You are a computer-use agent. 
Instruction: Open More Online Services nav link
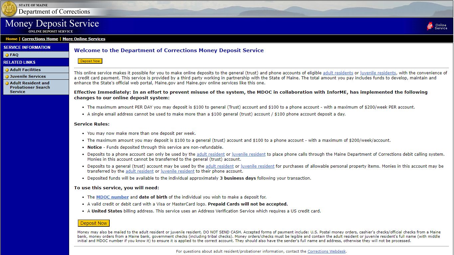[84, 39]
